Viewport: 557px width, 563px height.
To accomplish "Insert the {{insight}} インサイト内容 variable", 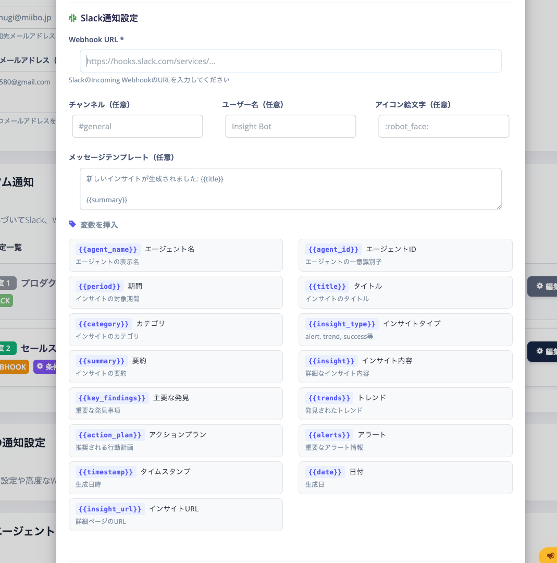I will click(x=405, y=366).
